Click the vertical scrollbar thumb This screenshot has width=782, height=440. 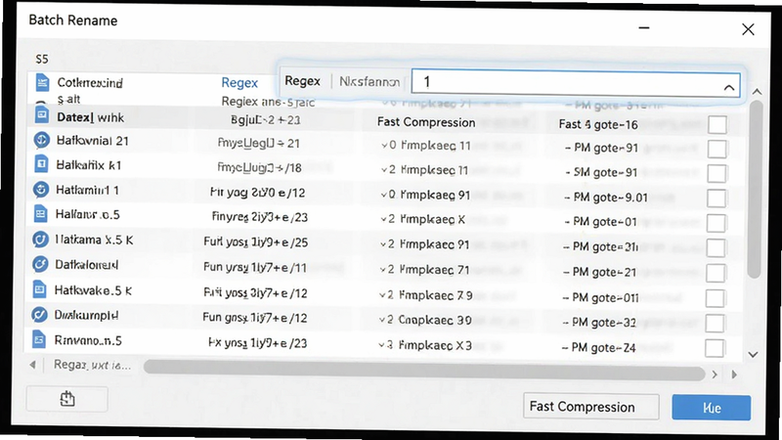point(755,190)
